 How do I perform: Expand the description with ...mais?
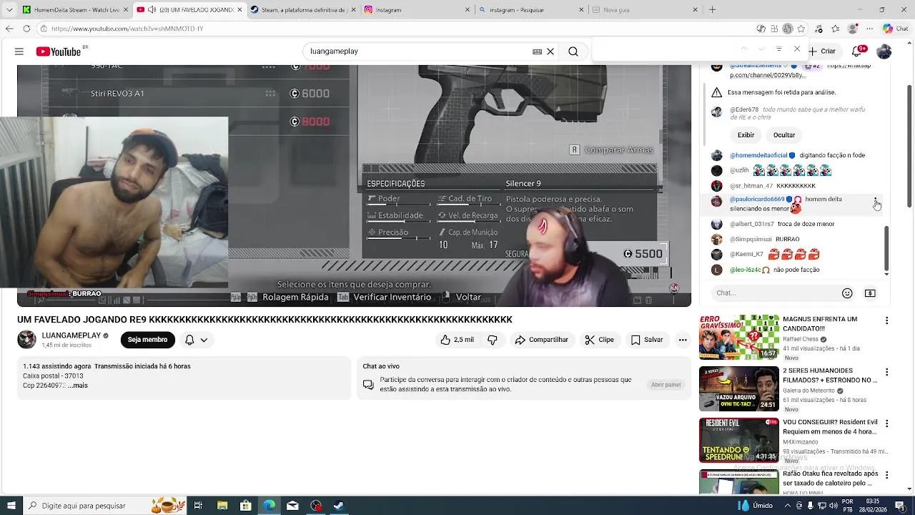pos(78,386)
